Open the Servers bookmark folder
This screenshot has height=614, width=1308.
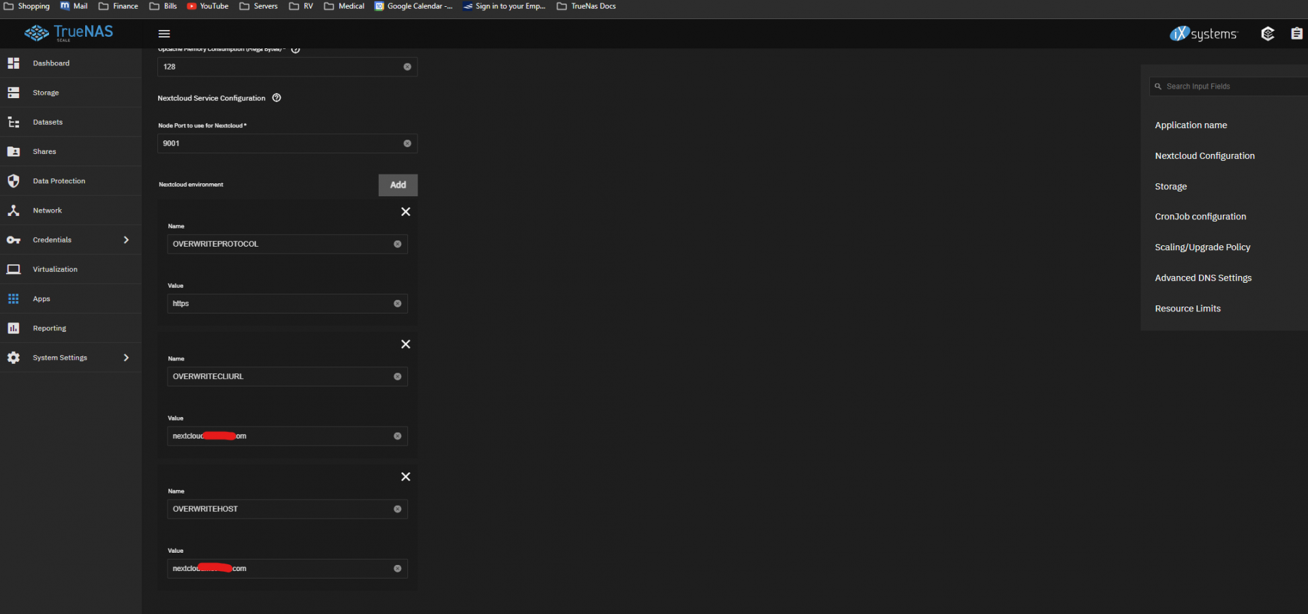[x=259, y=6]
